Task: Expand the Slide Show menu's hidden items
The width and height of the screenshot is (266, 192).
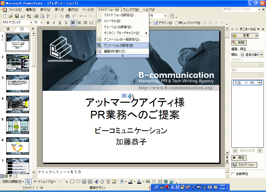Action: 123,56
